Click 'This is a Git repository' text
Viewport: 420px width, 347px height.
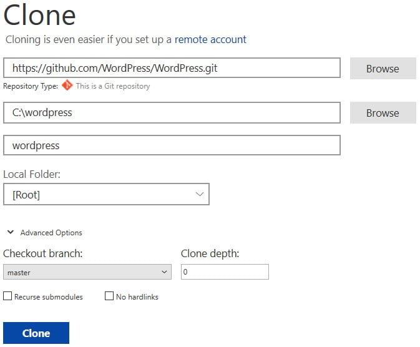click(x=113, y=86)
